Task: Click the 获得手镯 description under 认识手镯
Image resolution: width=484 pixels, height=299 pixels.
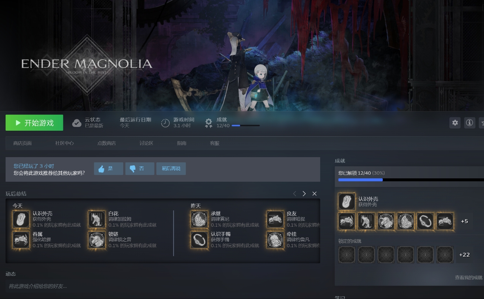Action: pyautogui.click(x=220, y=239)
